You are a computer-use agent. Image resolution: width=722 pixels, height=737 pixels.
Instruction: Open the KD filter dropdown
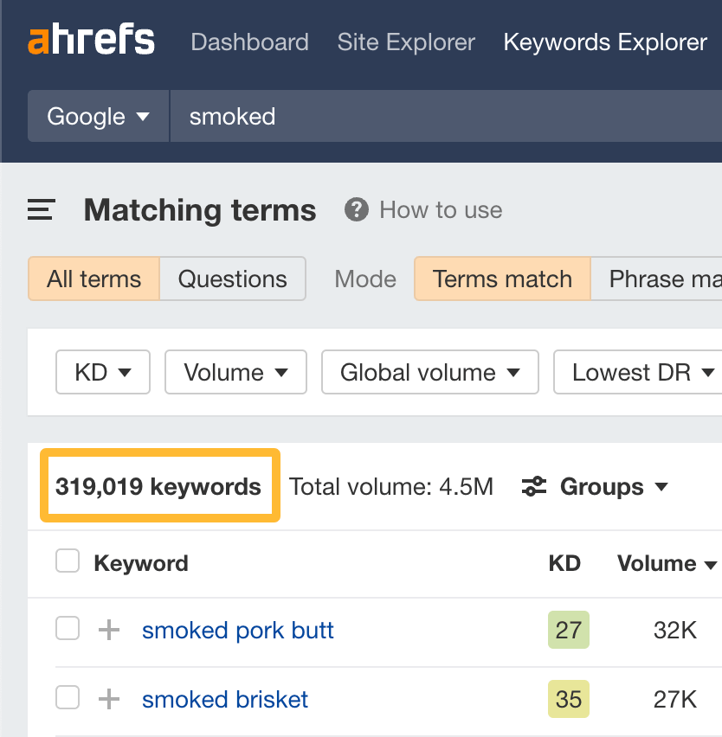coord(102,372)
